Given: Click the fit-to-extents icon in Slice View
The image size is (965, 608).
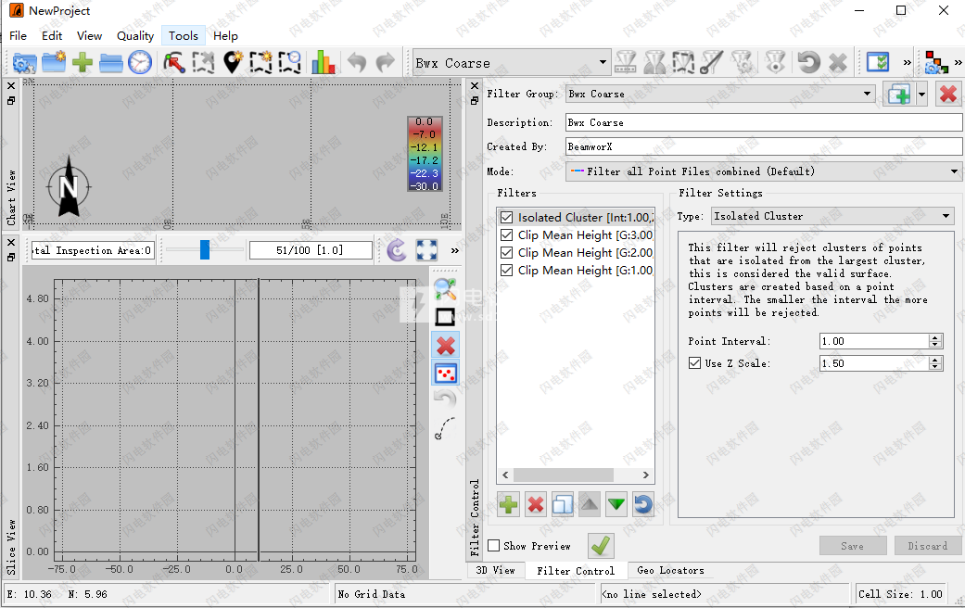Looking at the screenshot, I should [x=426, y=250].
